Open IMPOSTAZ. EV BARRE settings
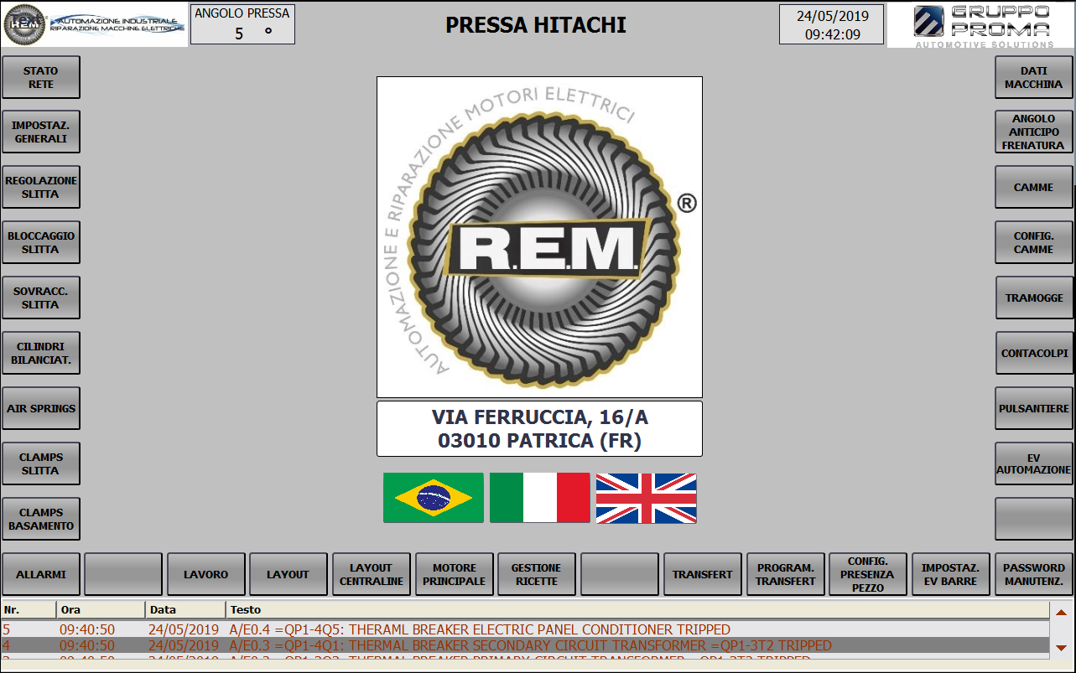The width and height of the screenshot is (1076, 673). click(951, 575)
